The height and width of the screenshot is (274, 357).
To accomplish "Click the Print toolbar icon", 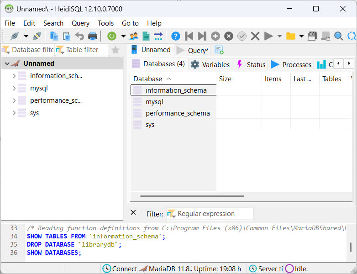I will point(93,36).
